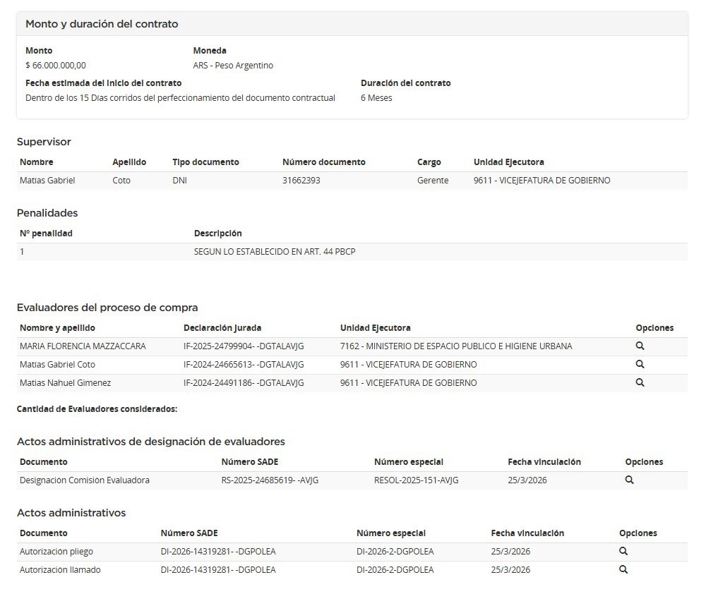718x594 pixels.
Task: Select DI-2026-2-DGPOLEA in Autorización pliego row
Action: (x=395, y=552)
